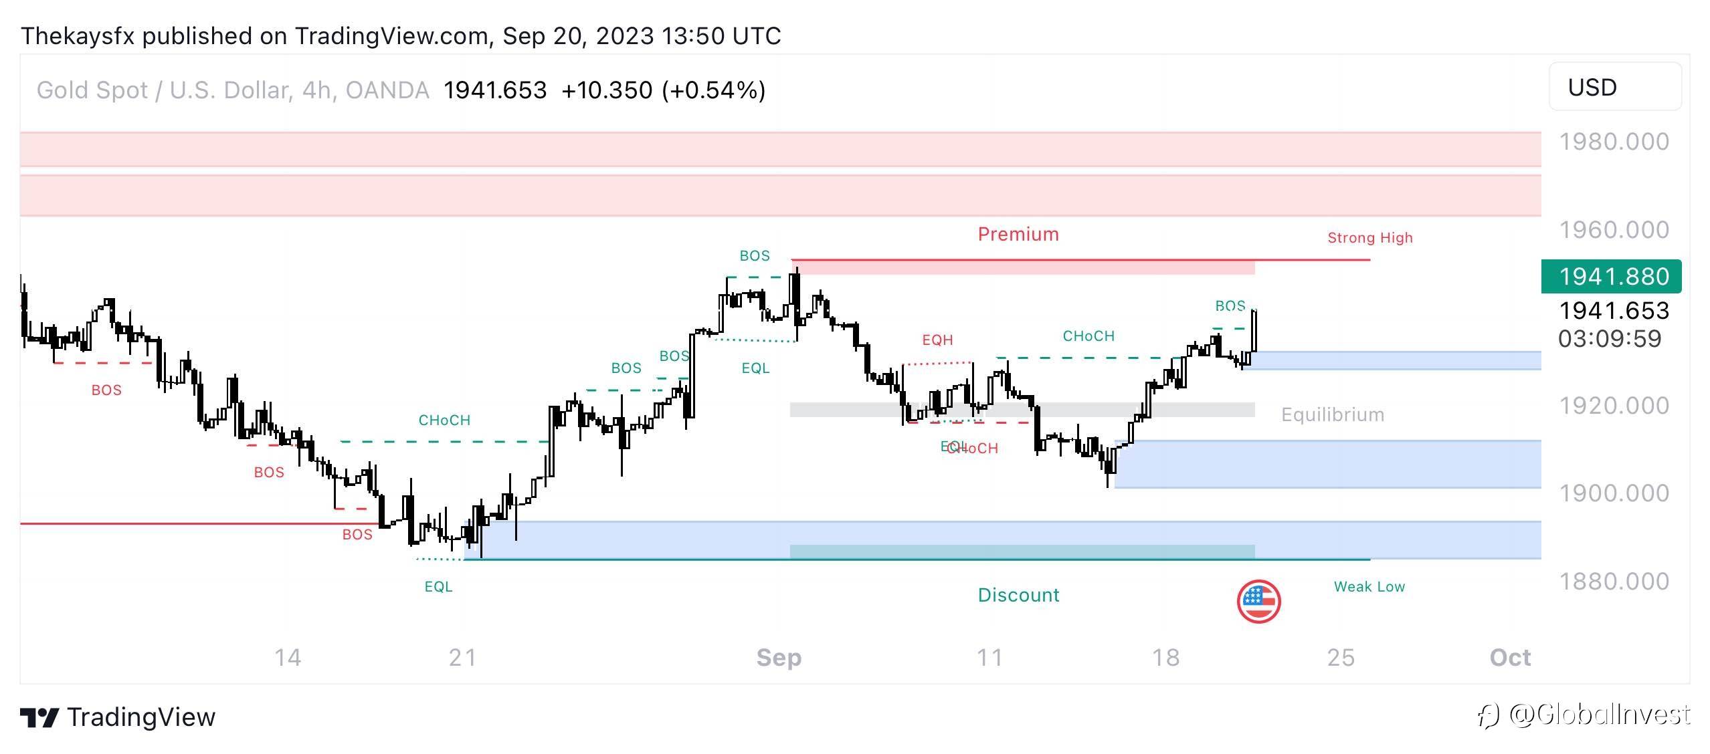Click the red Strong High label
This screenshot has width=1710, height=754.
[1369, 238]
